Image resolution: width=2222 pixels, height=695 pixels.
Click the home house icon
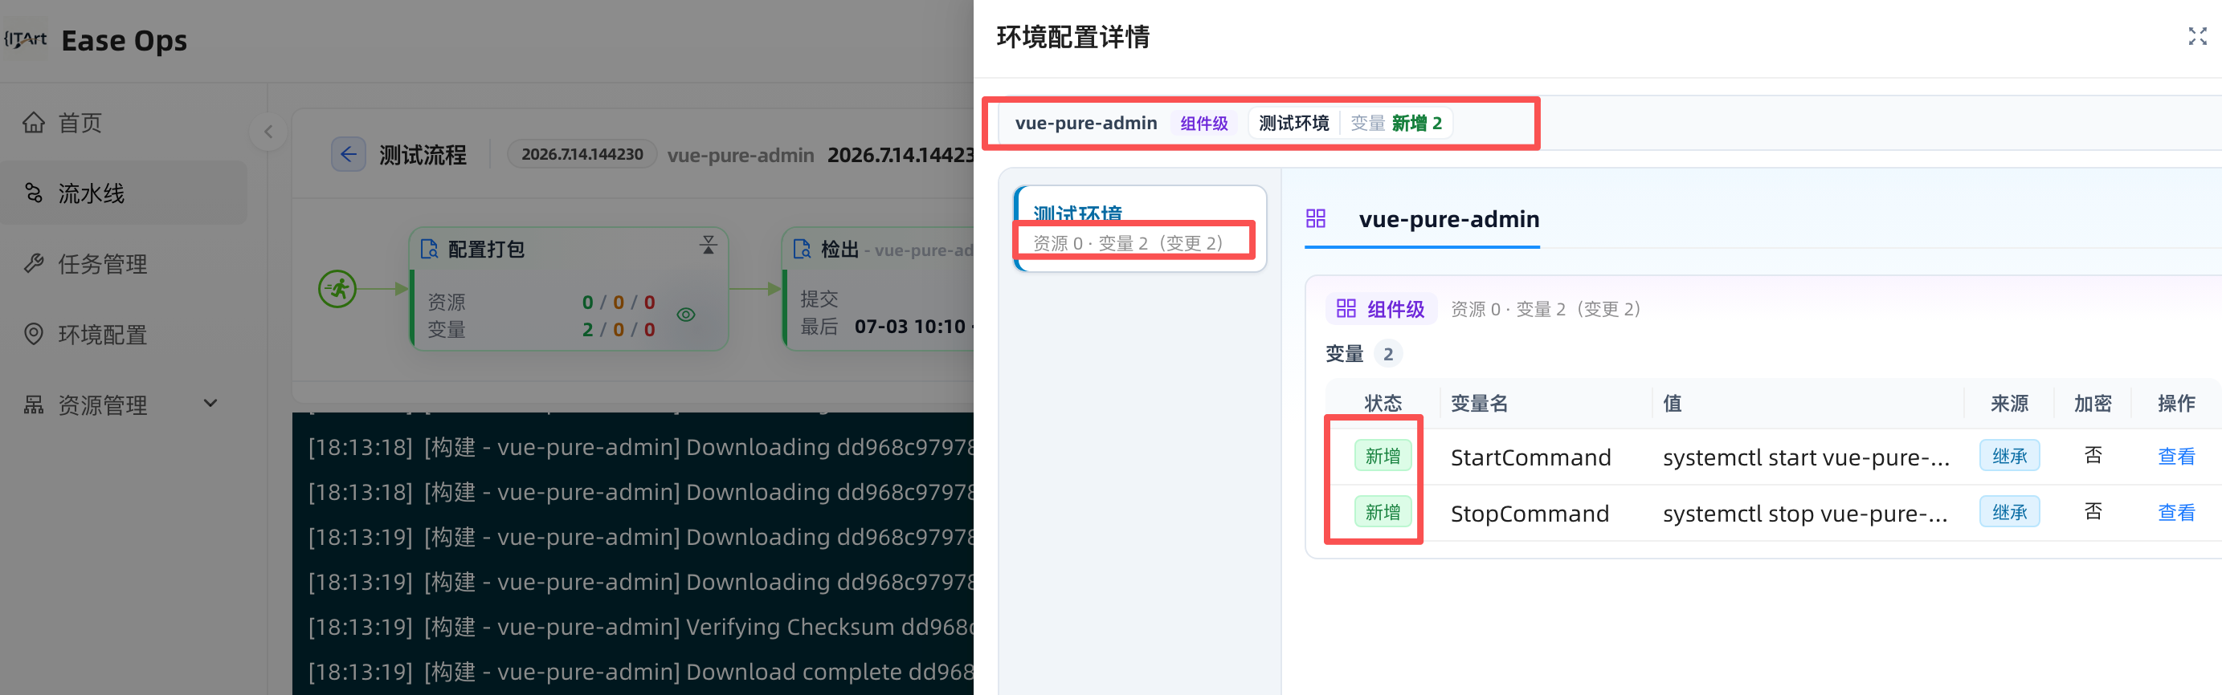(34, 123)
